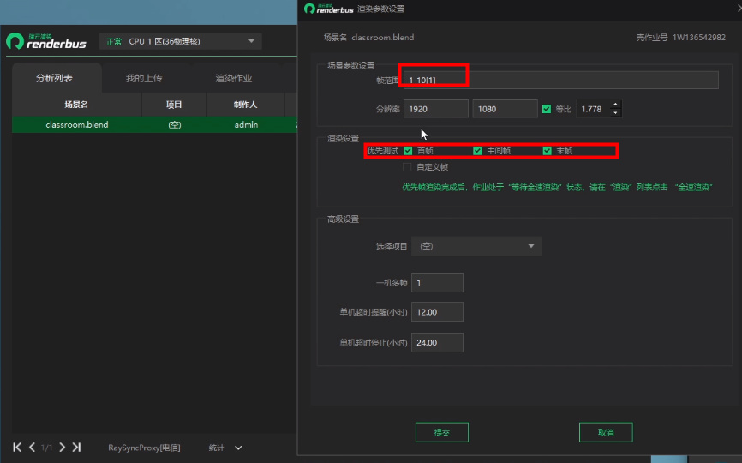Click the 制作人 column header
This screenshot has height=463, width=742.
point(246,105)
